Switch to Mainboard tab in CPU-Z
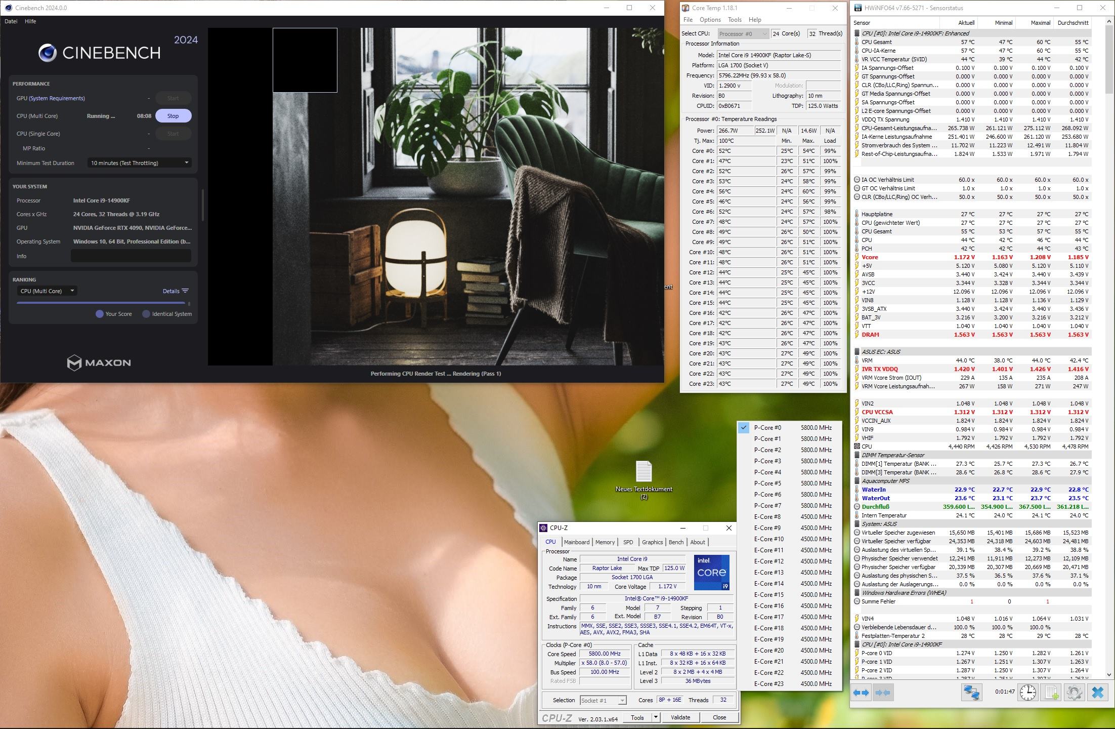The image size is (1115, 729). tap(577, 542)
